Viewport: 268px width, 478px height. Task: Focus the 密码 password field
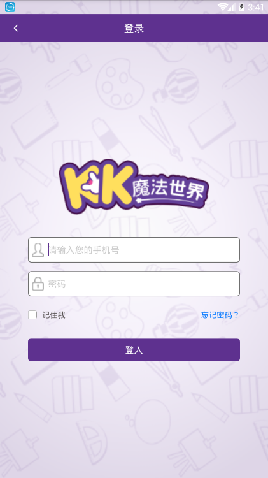click(x=134, y=284)
